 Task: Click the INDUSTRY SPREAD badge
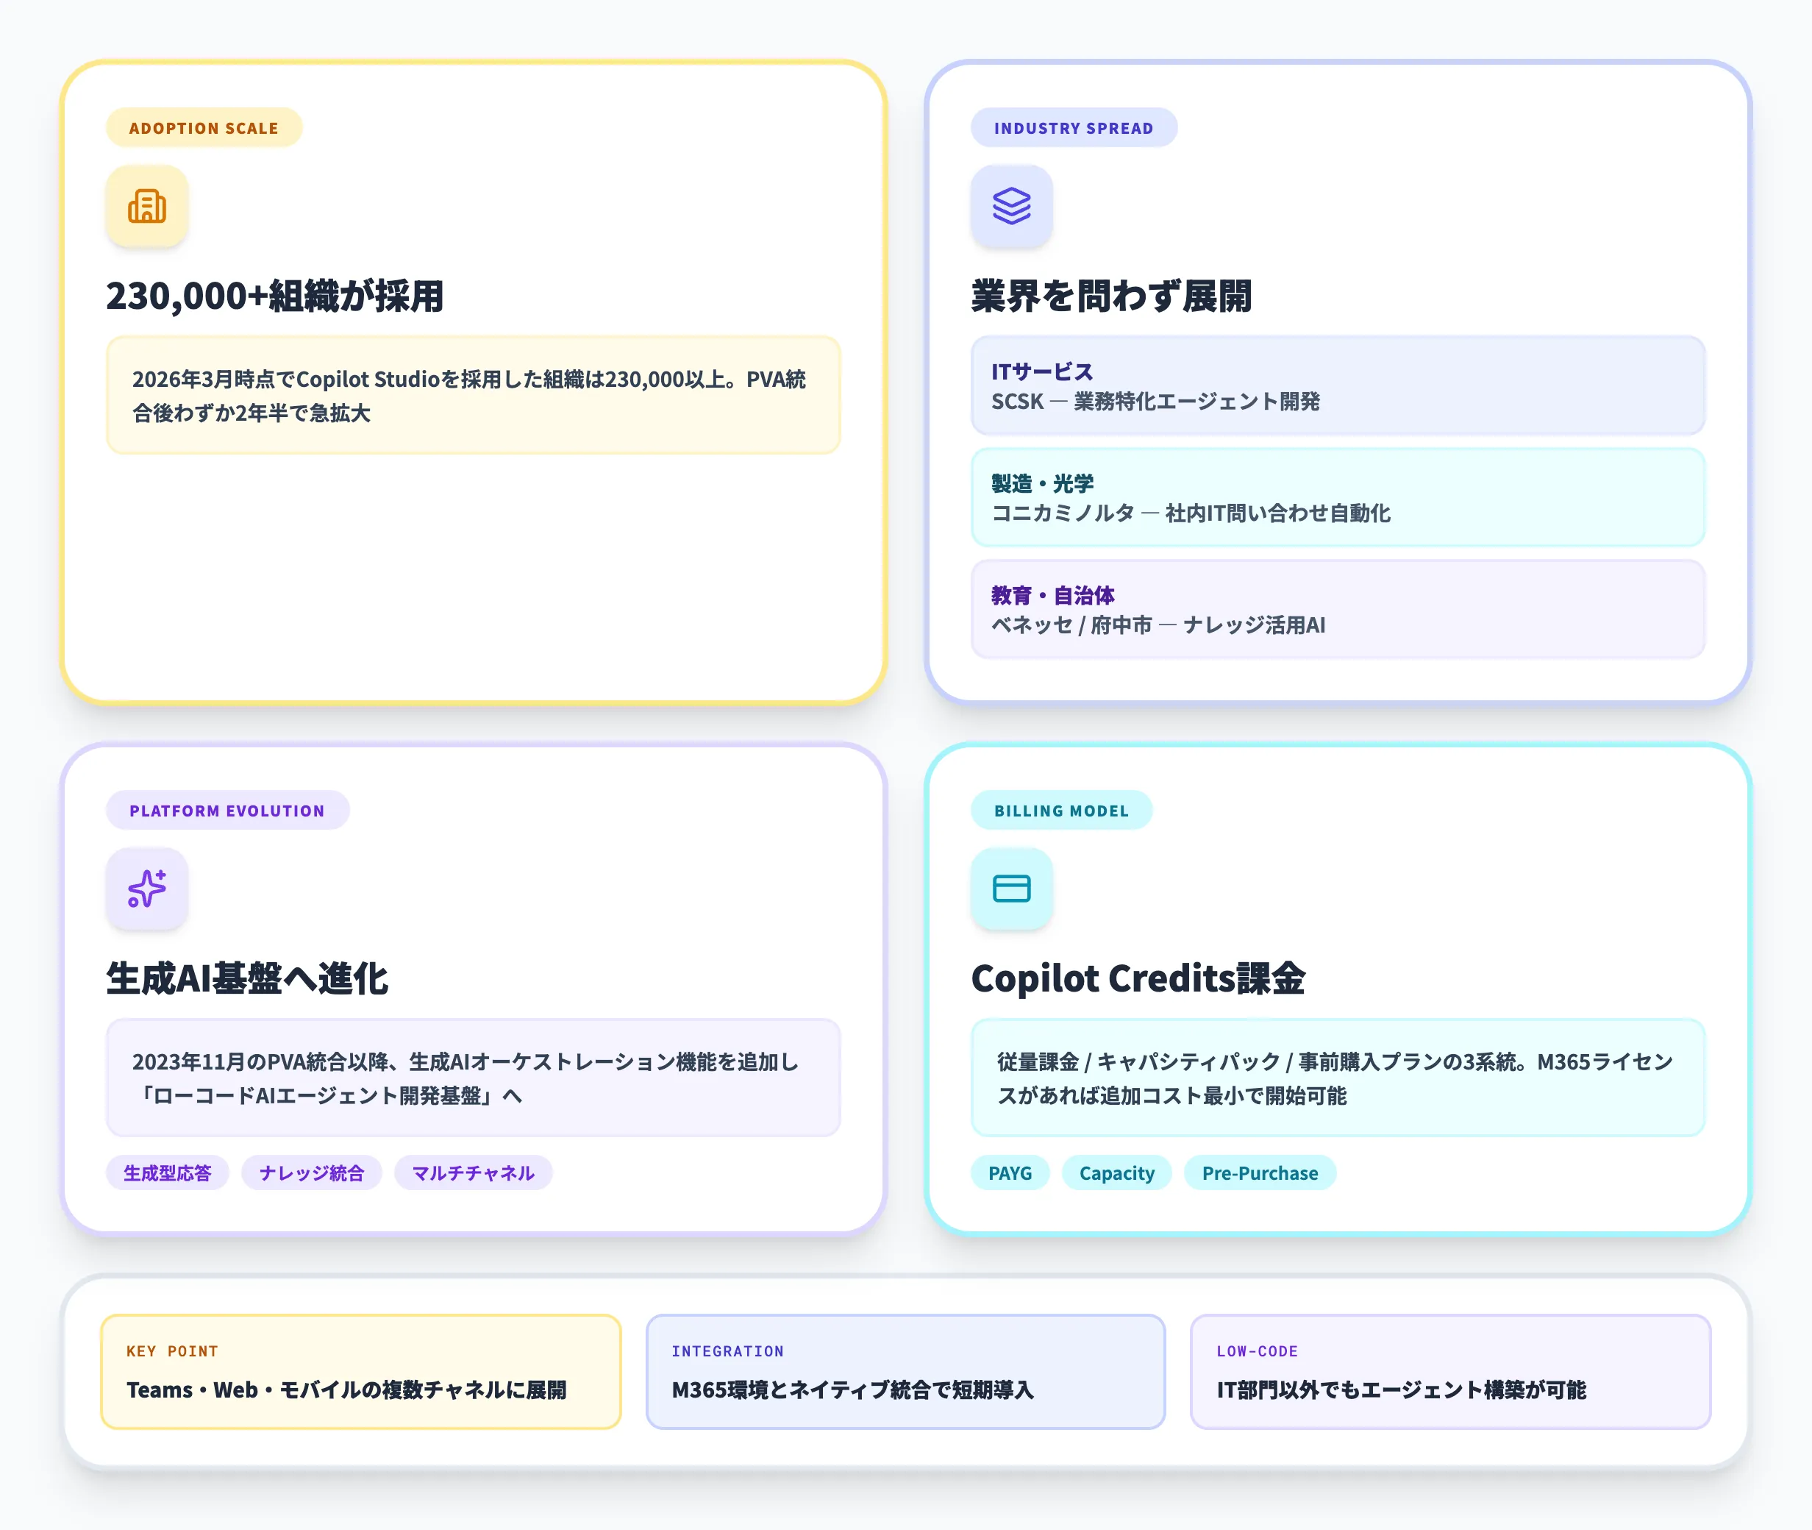(x=1074, y=127)
